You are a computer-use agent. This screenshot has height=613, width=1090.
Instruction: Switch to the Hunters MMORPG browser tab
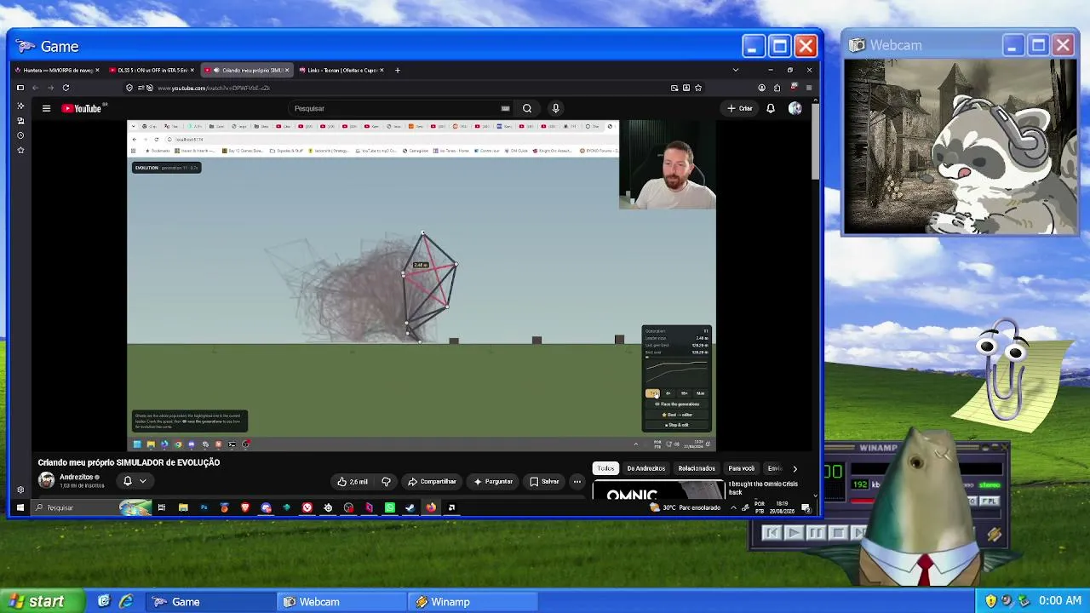click(58, 70)
